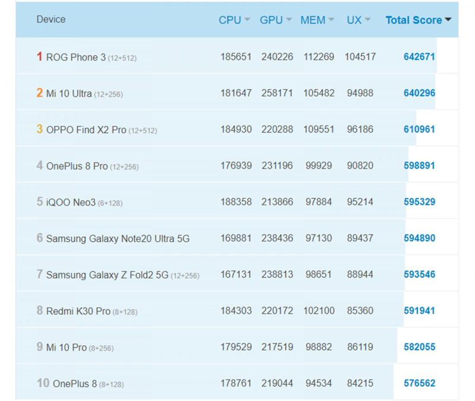Select CPU score 178761

(x=236, y=383)
